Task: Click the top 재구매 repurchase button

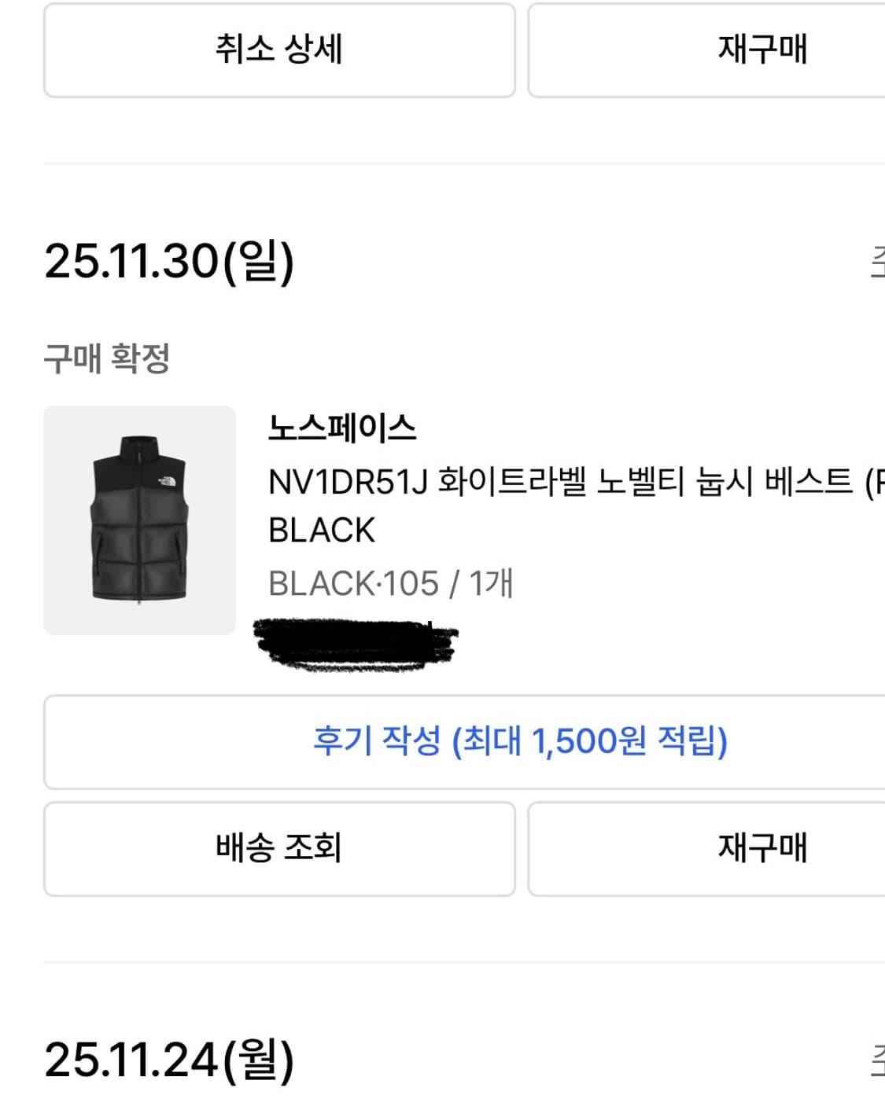Action: click(x=762, y=50)
